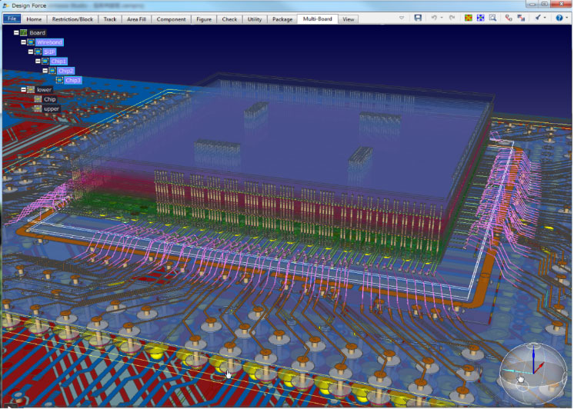Collapse the Board tree node

pyautogui.click(x=15, y=33)
